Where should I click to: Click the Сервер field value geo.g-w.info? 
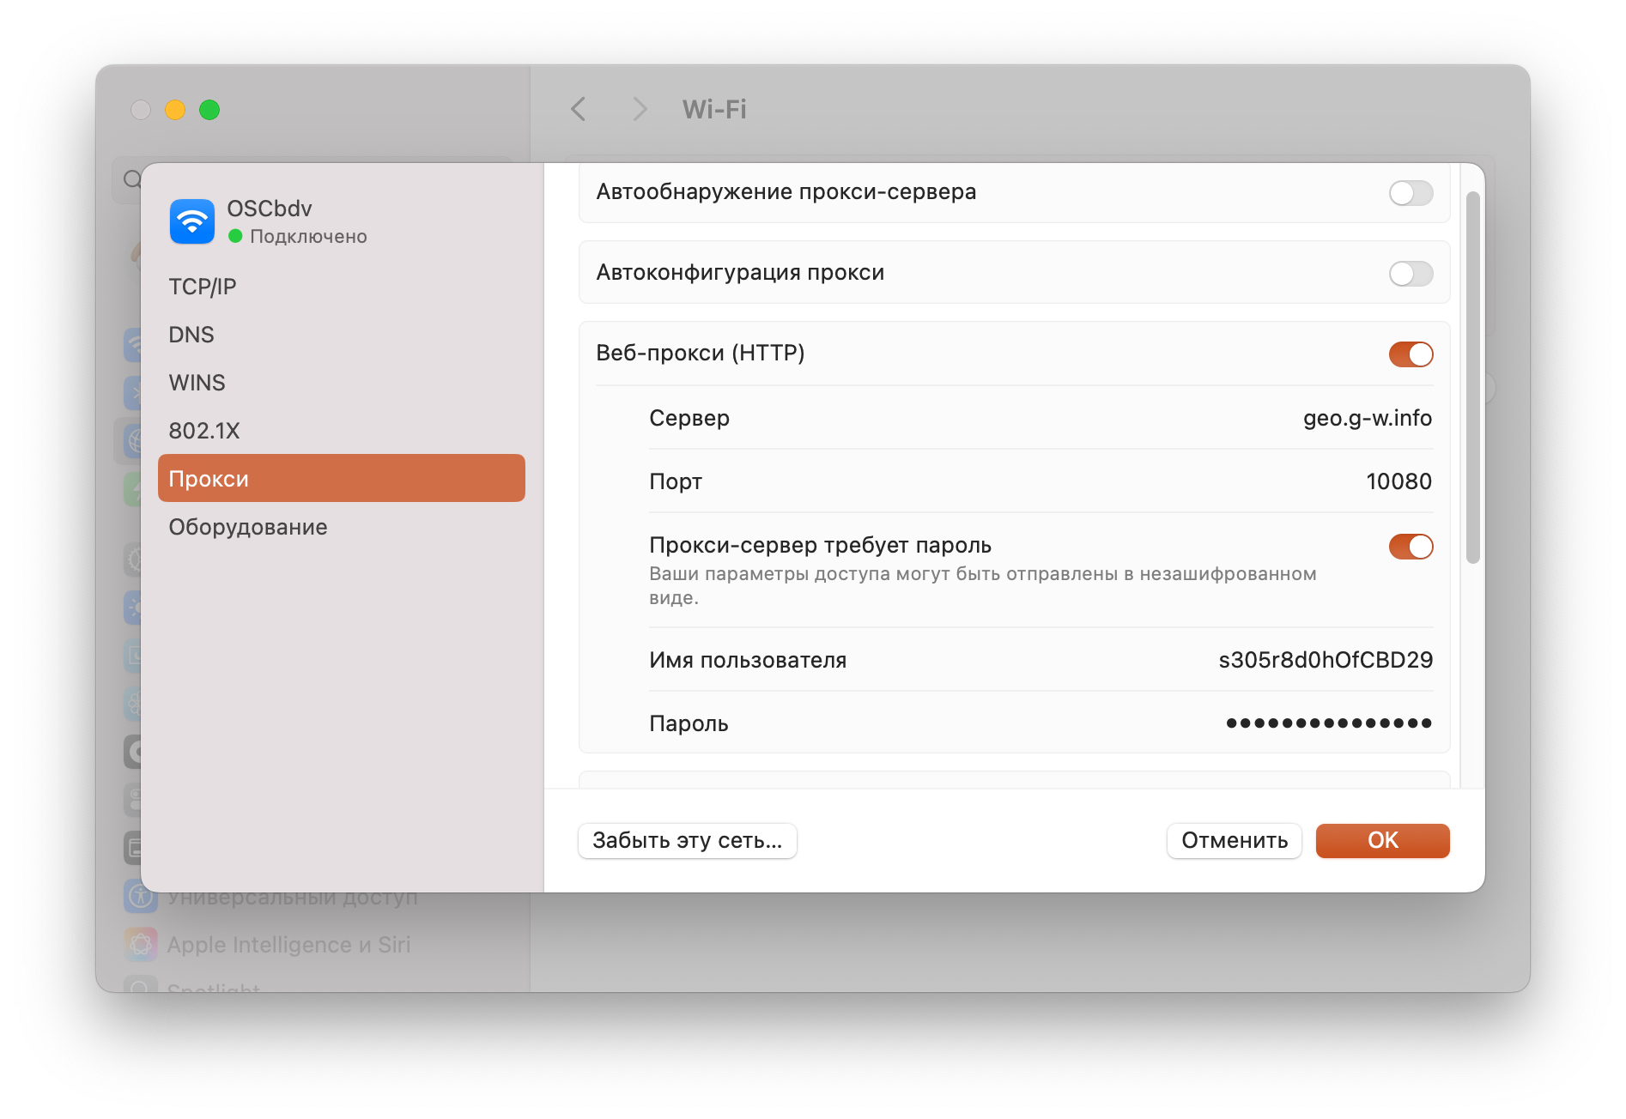(x=1367, y=418)
